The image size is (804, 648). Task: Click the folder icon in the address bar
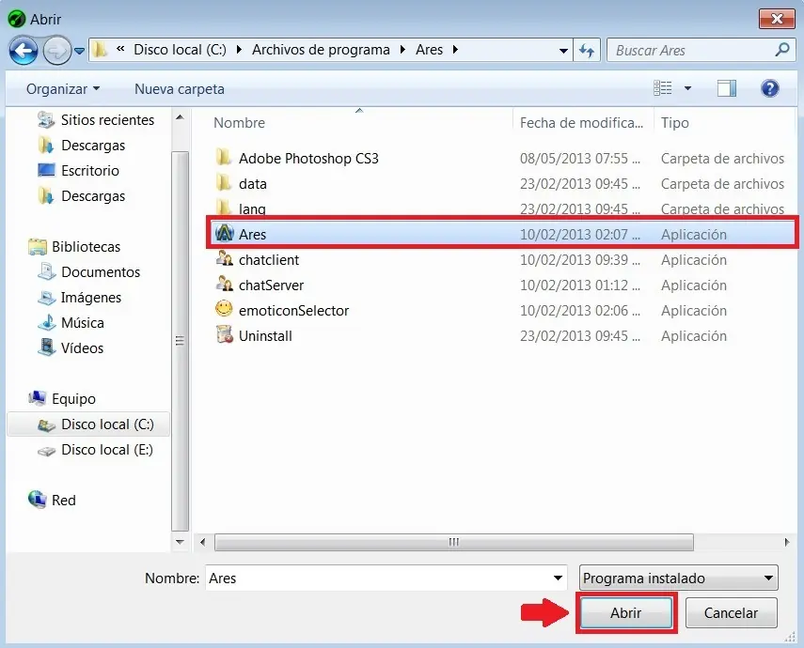(x=100, y=50)
